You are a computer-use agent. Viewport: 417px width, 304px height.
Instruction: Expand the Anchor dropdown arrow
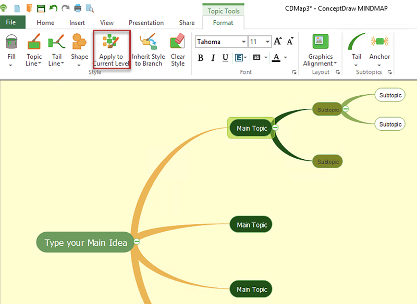coord(379,65)
